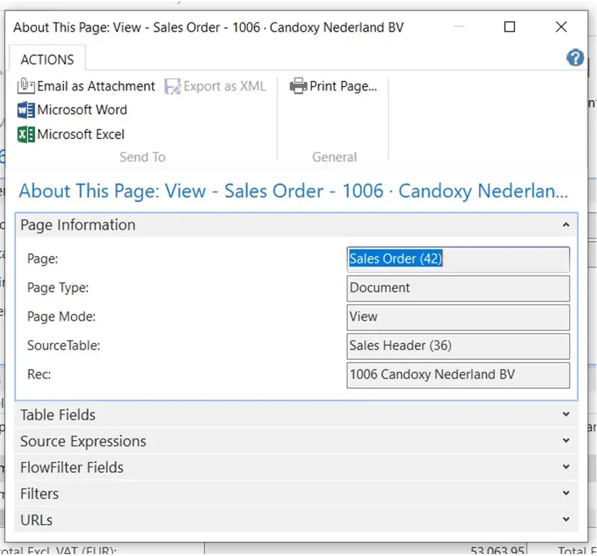Click the Page Mode field showing View

click(458, 317)
